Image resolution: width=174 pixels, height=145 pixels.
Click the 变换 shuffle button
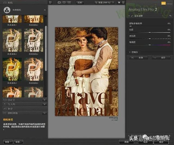[x=138, y=58]
